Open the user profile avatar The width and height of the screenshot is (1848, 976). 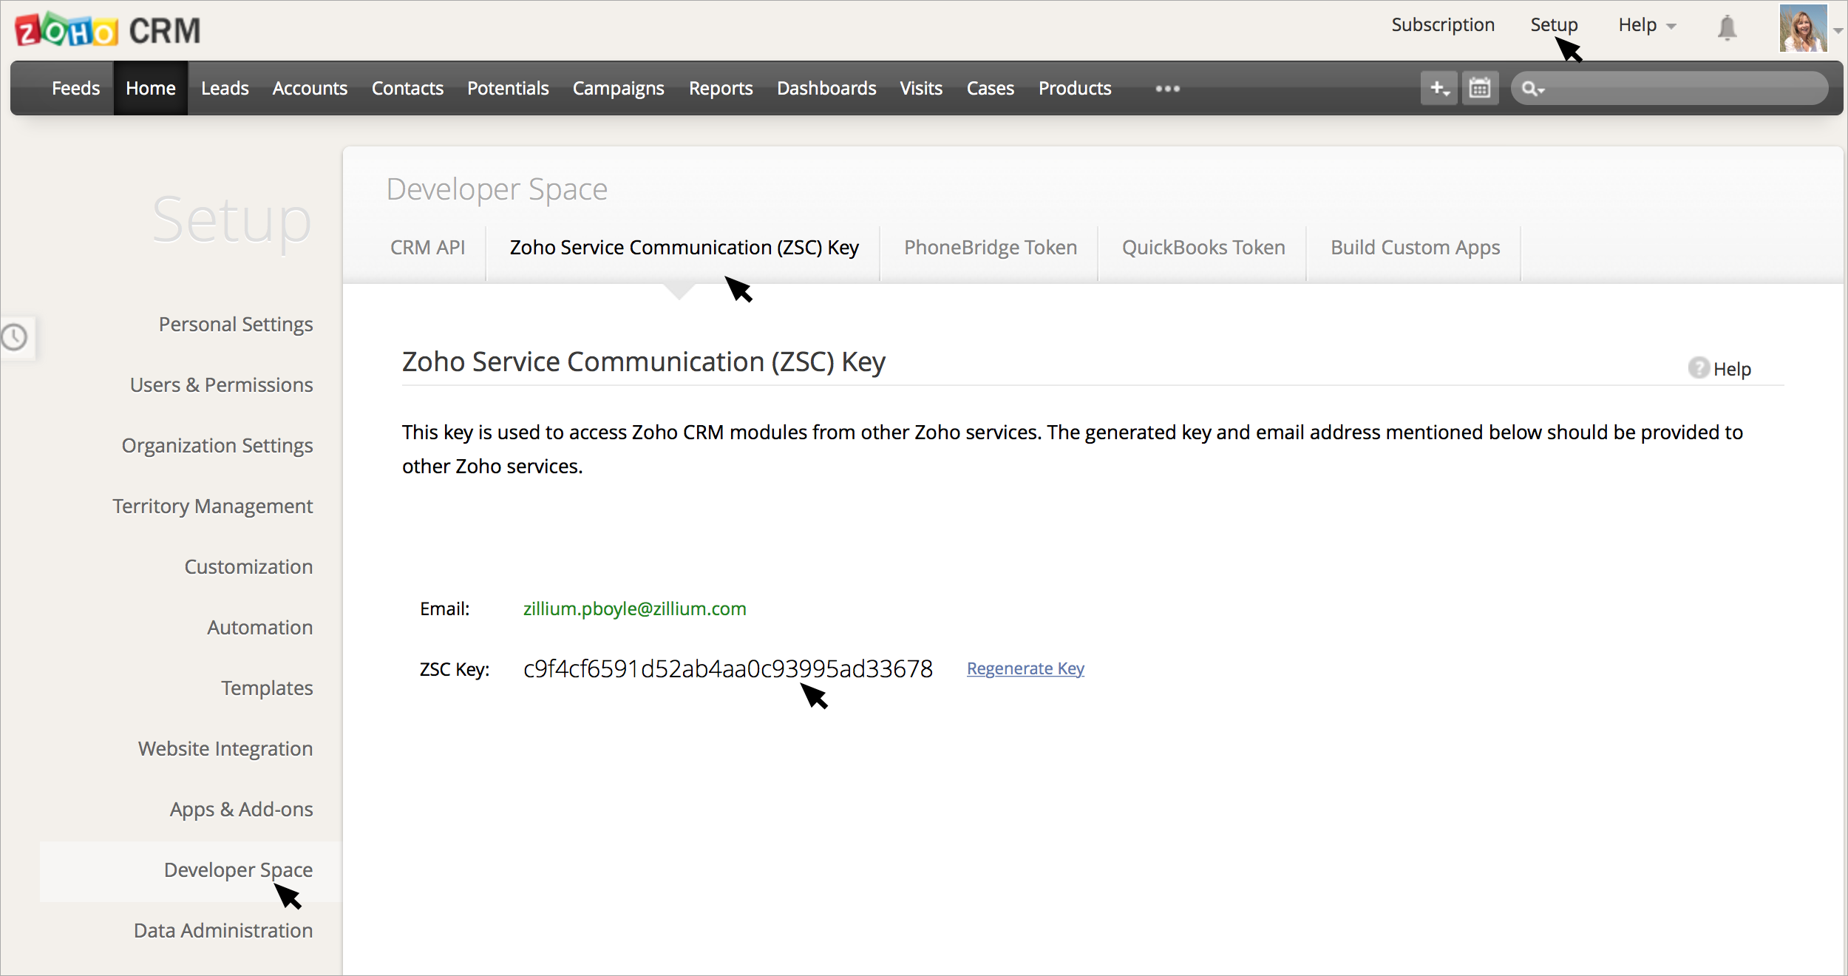1803,28
